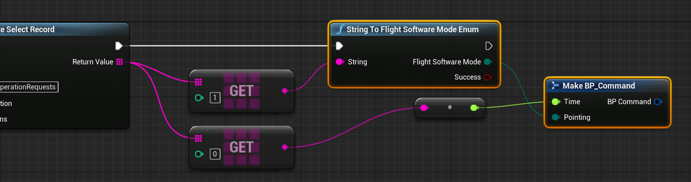691x182 pixels.
Task: Click the index field showing 0 on GET node
Action: (x=215, y=154)
